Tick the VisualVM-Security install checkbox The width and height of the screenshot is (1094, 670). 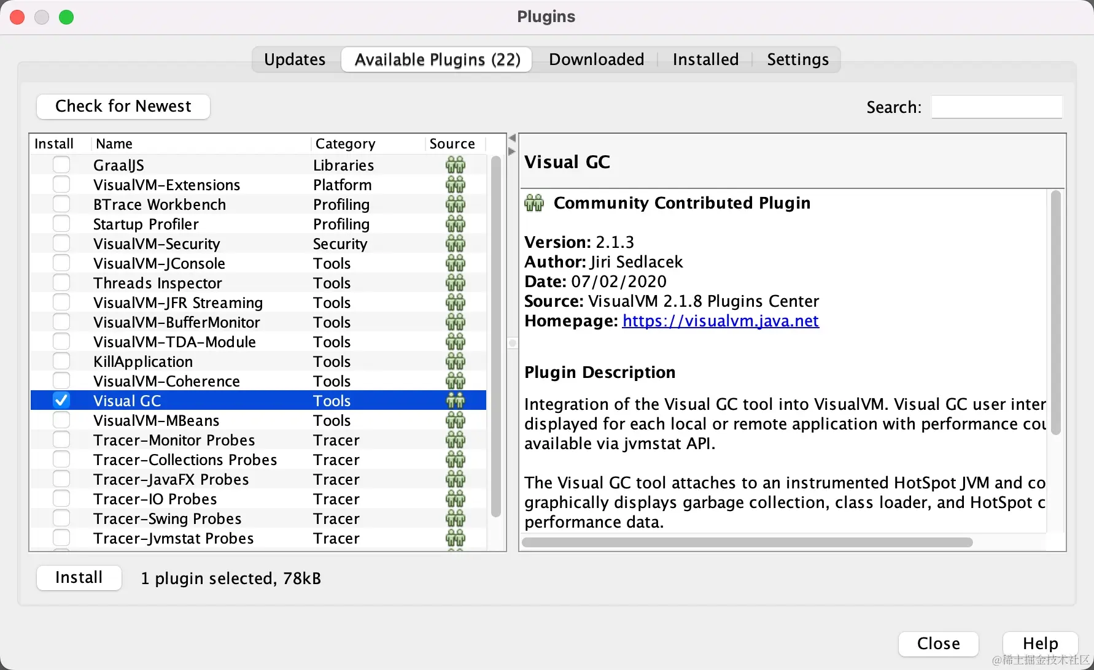coord(61,243)
